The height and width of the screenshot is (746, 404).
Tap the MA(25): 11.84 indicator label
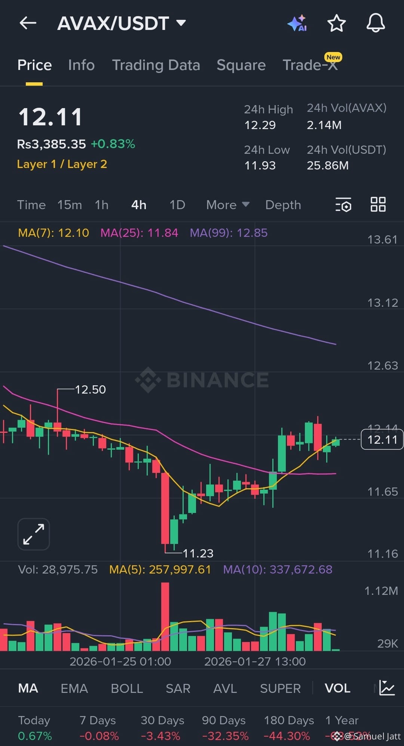click(x=139, y=233)
